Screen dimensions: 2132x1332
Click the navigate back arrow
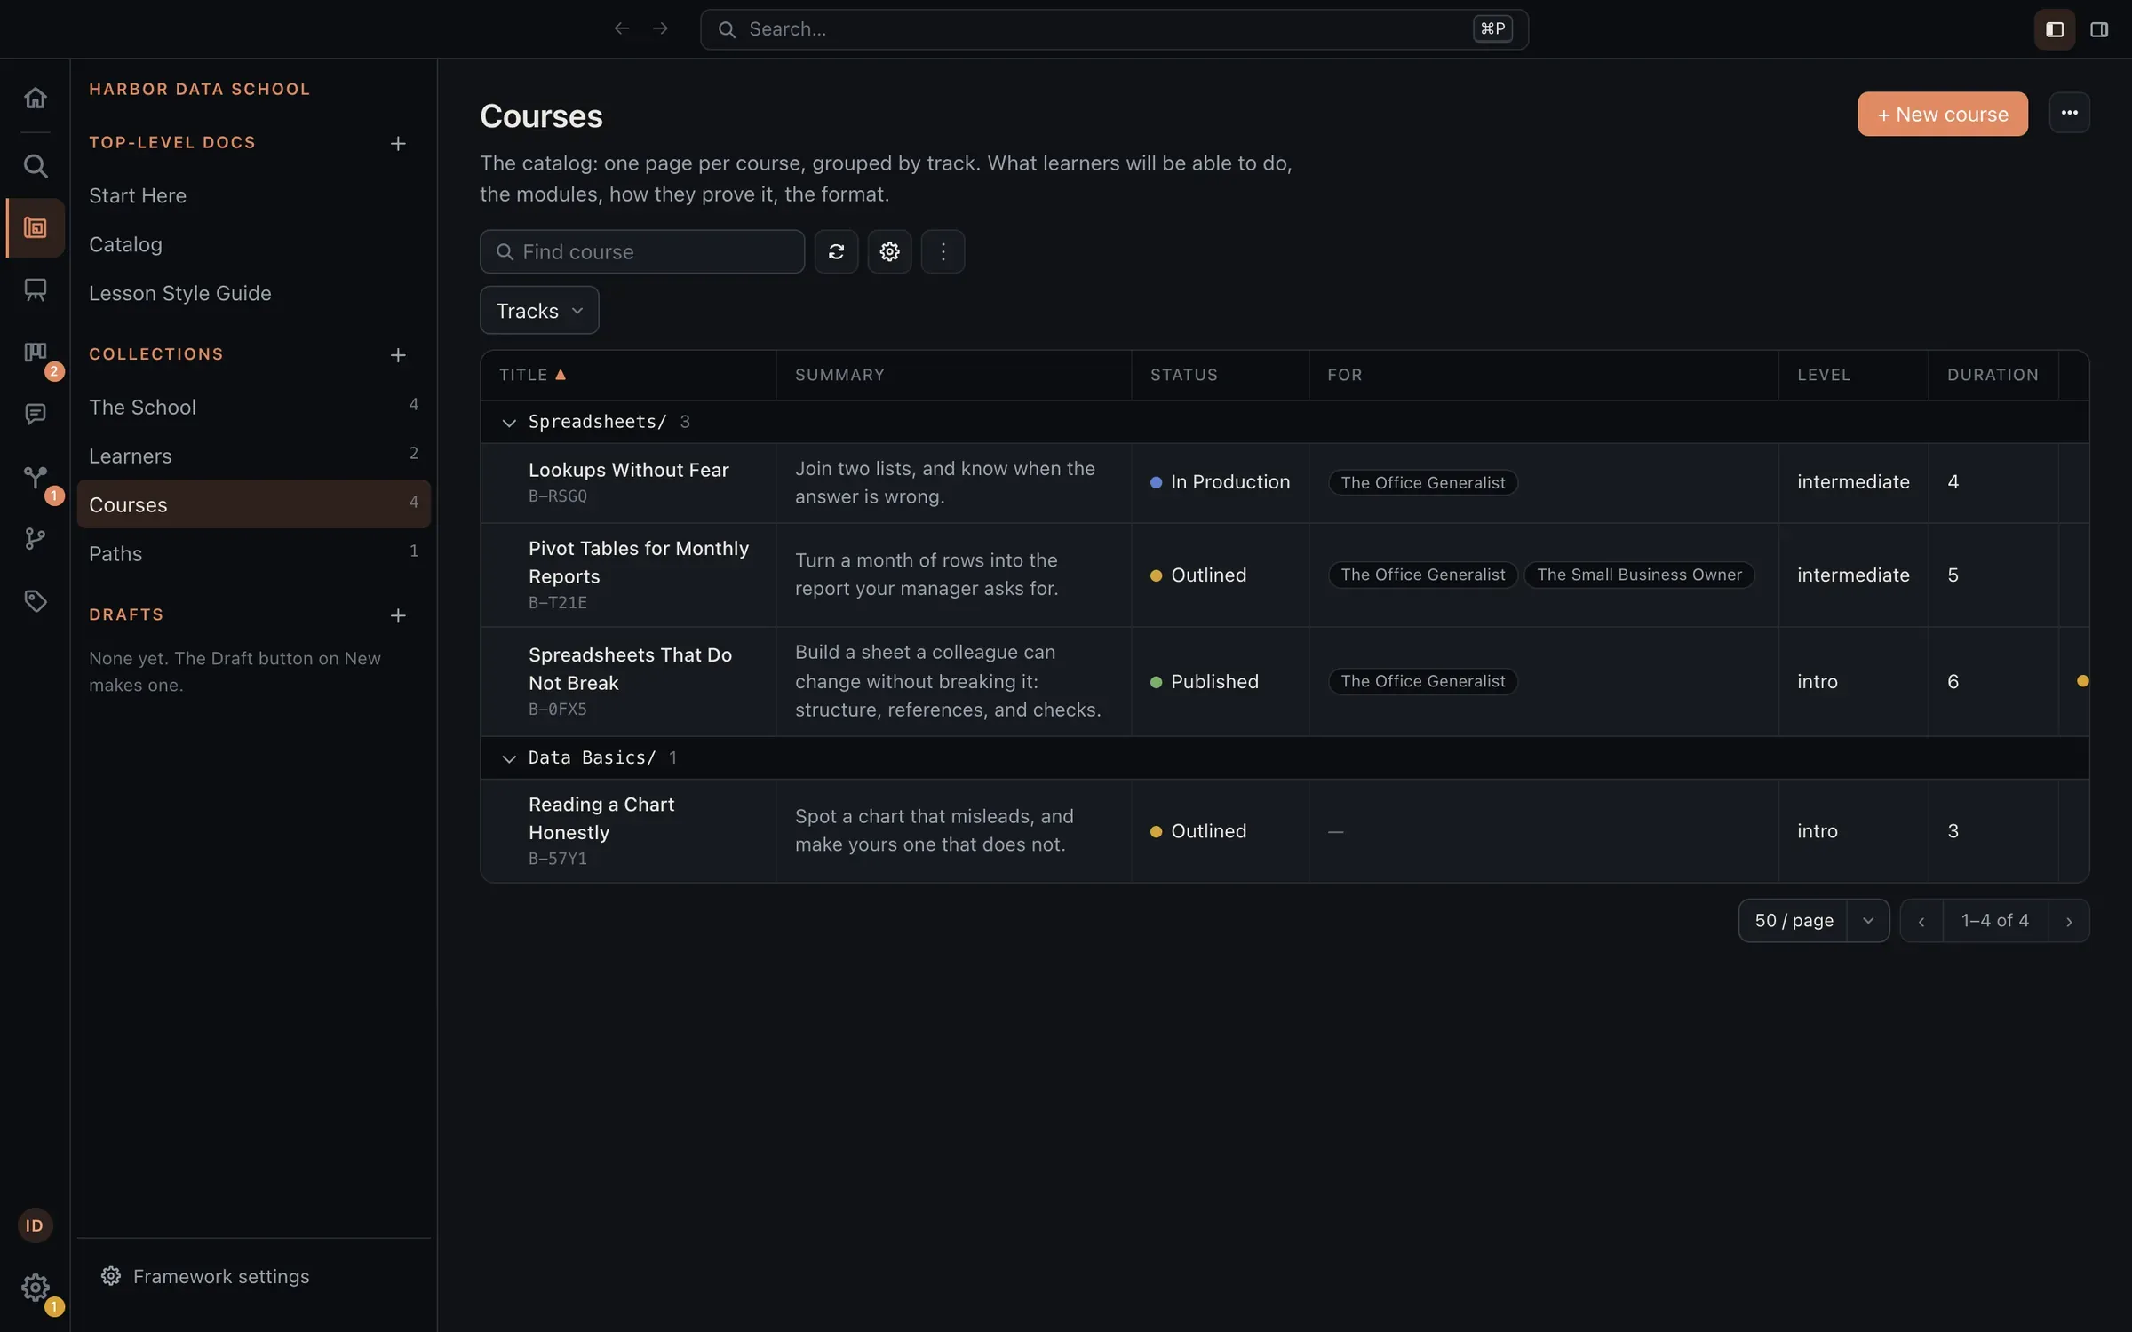pyautogui.click(x=622, y=29)
